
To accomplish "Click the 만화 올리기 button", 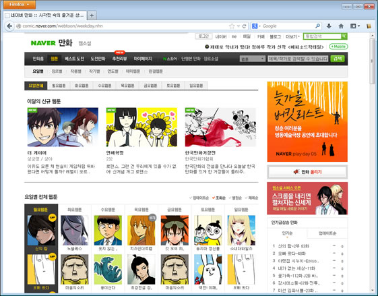I will [307, 172].
